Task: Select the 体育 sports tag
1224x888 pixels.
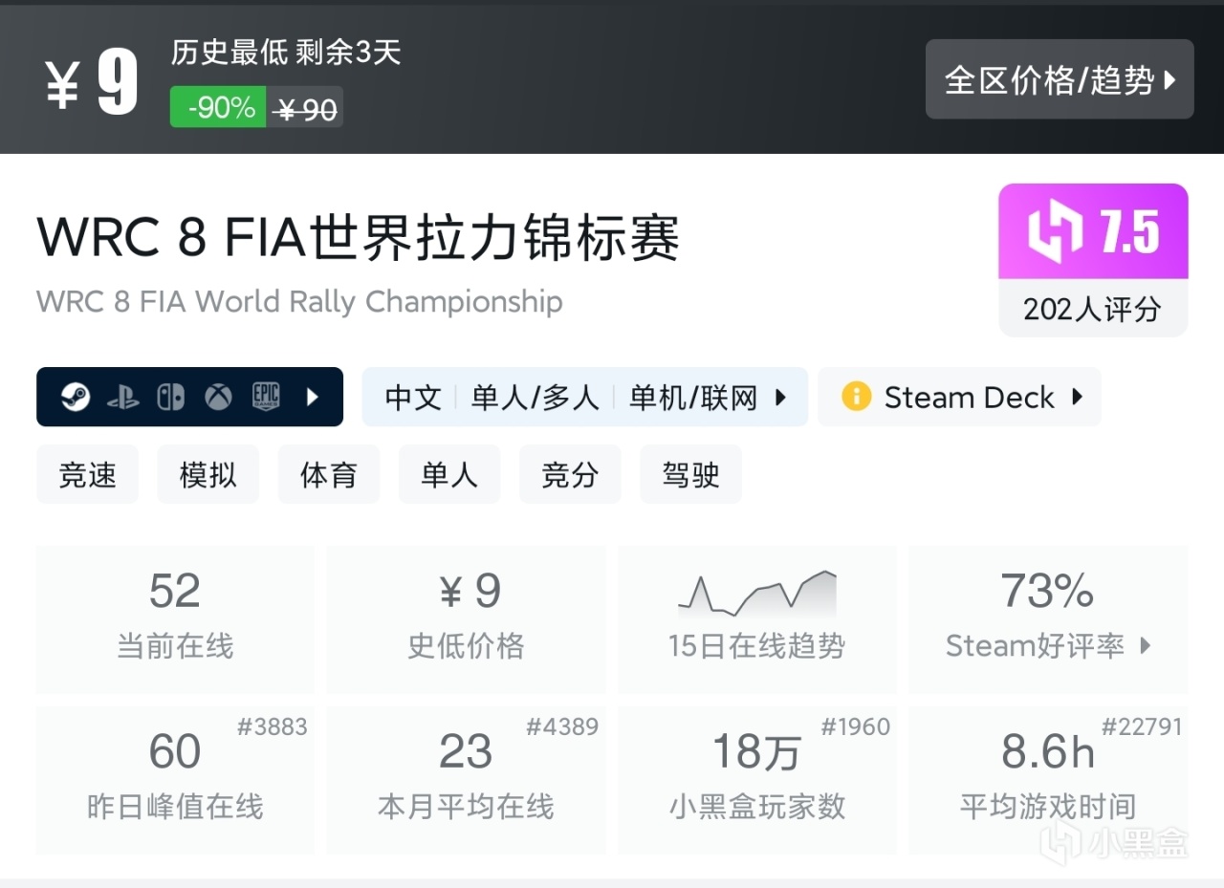Action: pos(328,474)
